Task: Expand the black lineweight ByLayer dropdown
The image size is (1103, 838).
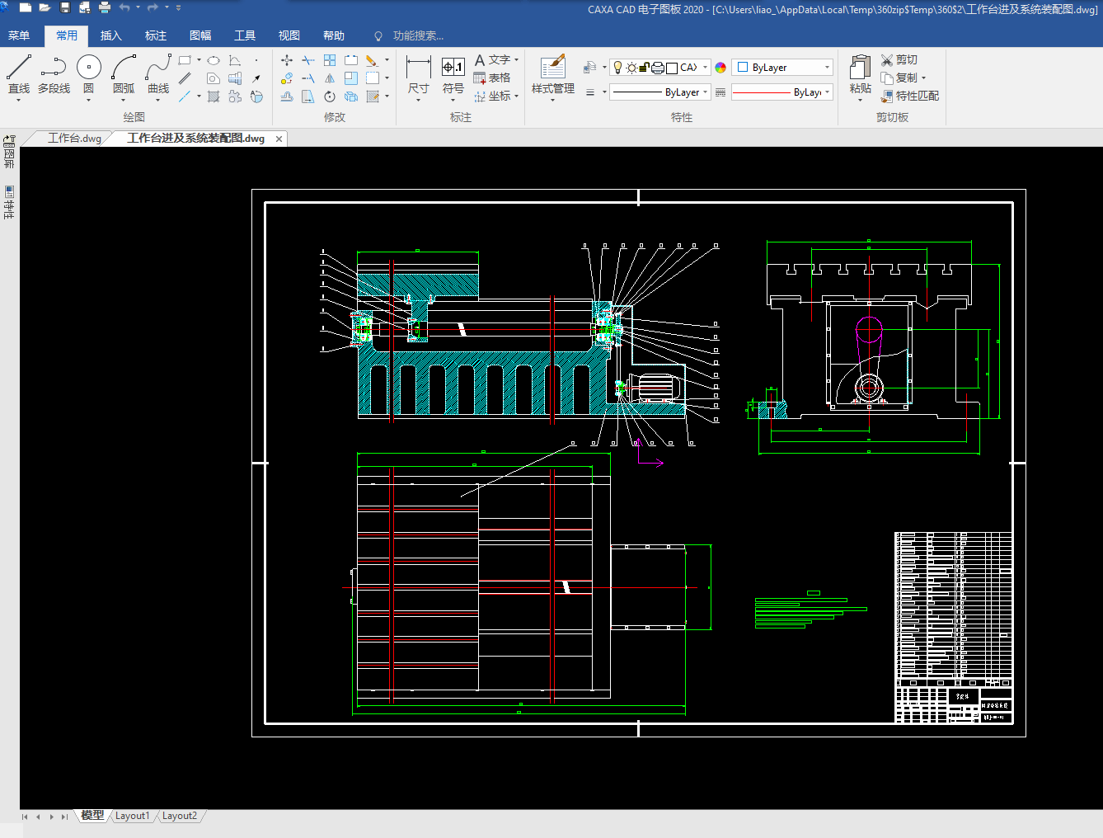Action: click(706, 92)
